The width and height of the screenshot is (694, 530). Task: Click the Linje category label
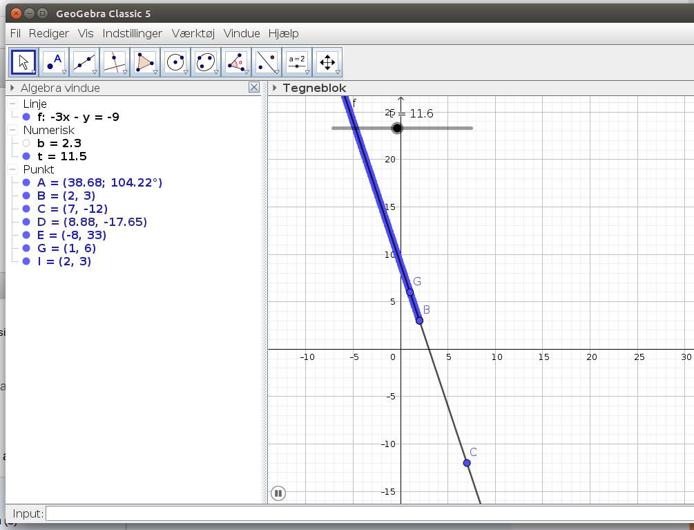pos(35,104)
